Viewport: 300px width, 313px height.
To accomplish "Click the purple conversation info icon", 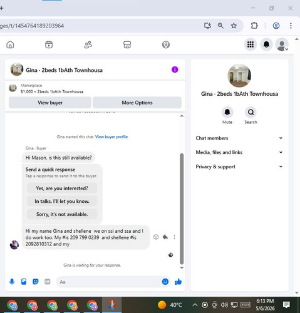I will pyautogui.click(x=175, y=69).
